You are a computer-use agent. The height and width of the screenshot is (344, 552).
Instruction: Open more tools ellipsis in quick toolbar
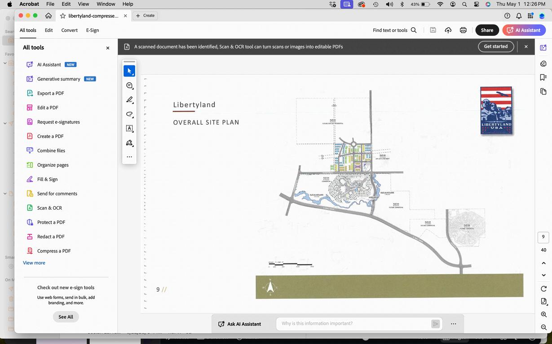pos(129,157)
